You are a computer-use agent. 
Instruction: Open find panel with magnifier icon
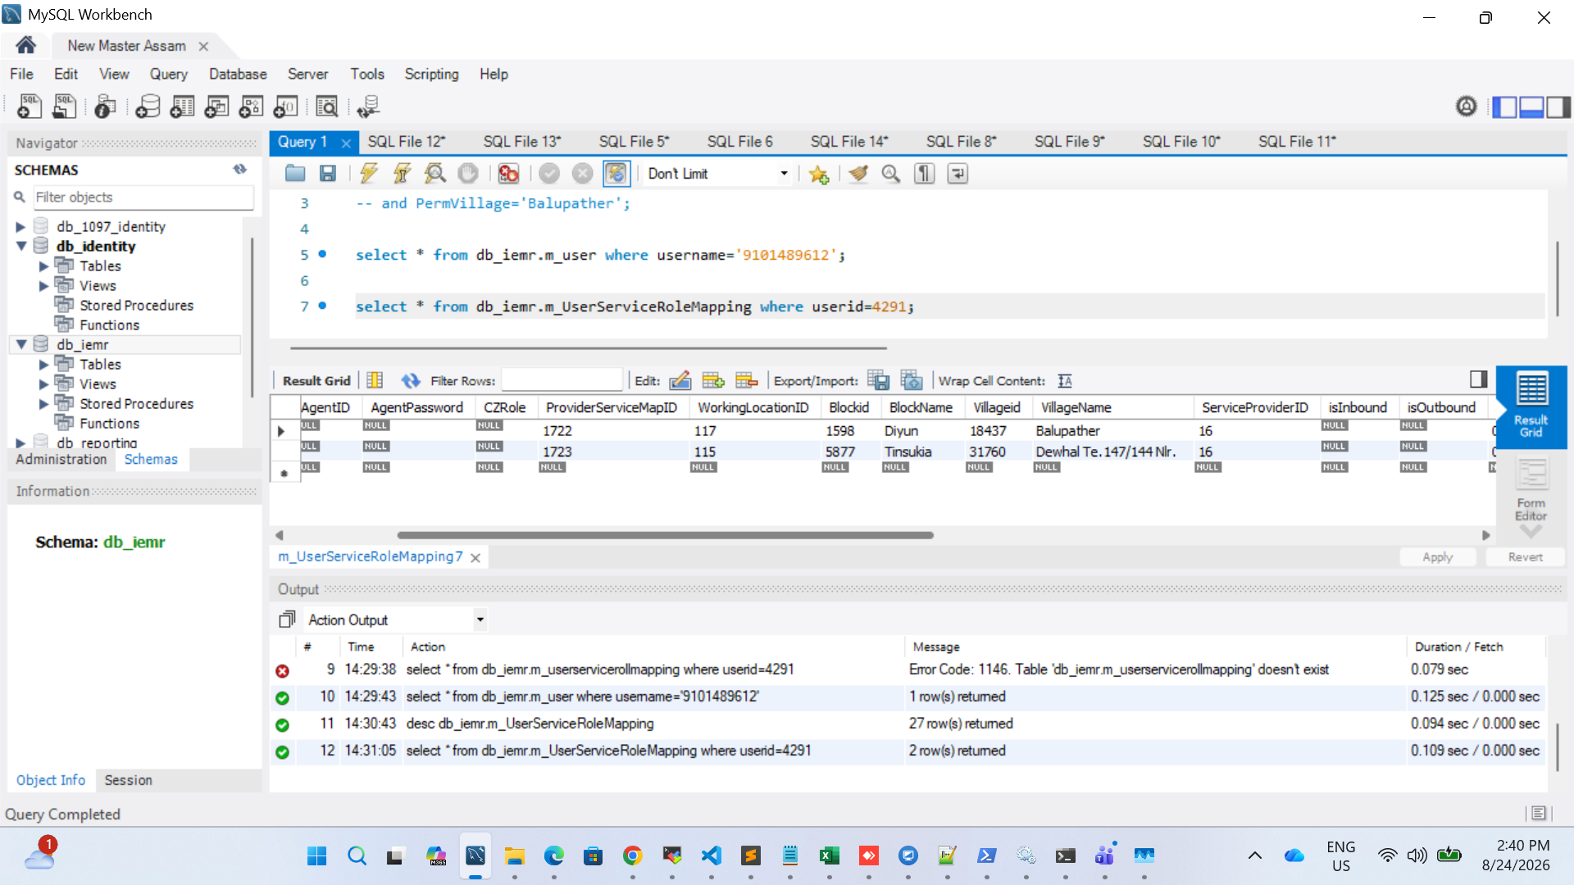tap(891, 174)
